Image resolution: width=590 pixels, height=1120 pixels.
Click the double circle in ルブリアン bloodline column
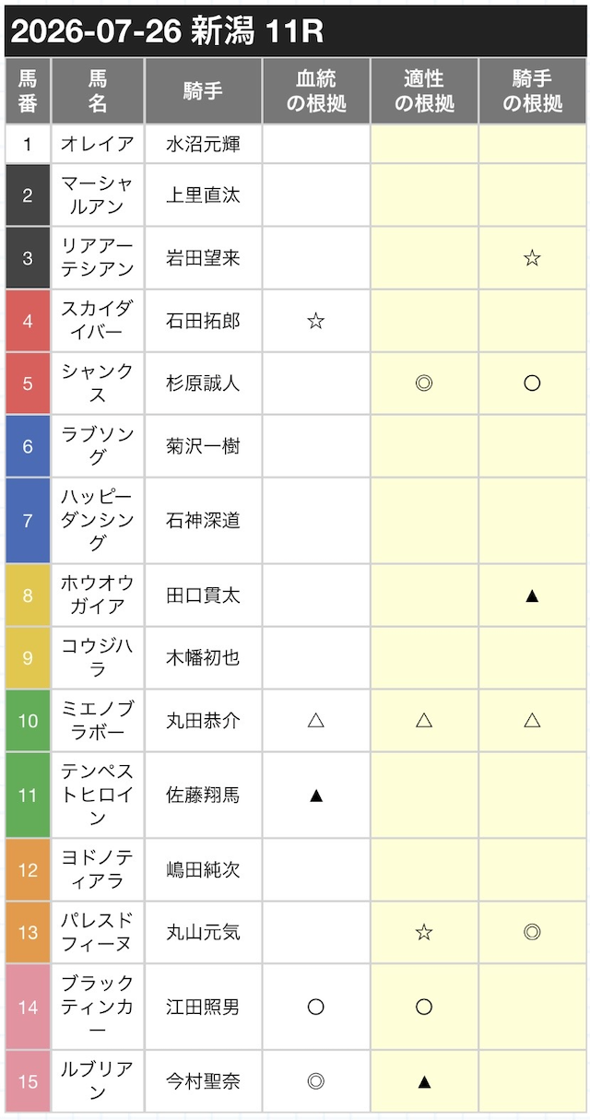pyautogui.click(x=315, y=1081)
